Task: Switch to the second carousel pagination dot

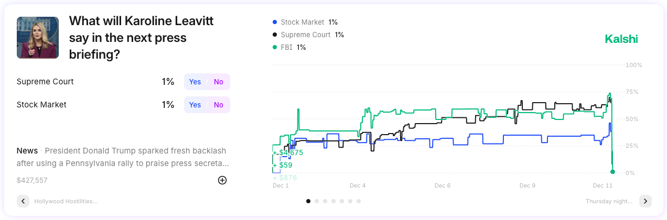Action: pos(317,201)
